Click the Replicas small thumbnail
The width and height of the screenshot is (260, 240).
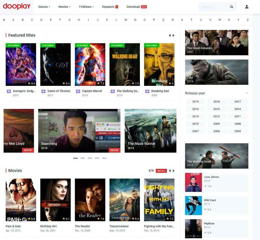193,229
